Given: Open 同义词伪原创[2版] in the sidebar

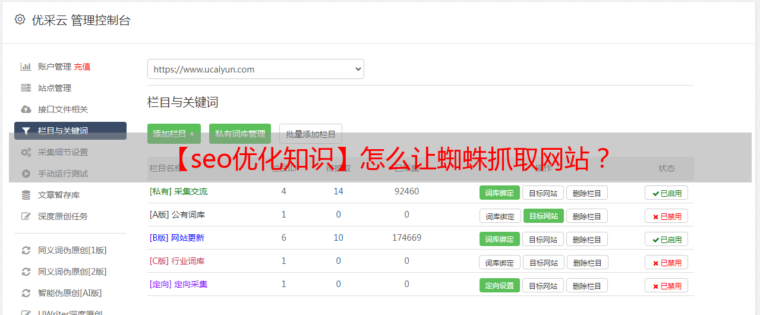Looking at the screenshot, I should pos(72,272).
